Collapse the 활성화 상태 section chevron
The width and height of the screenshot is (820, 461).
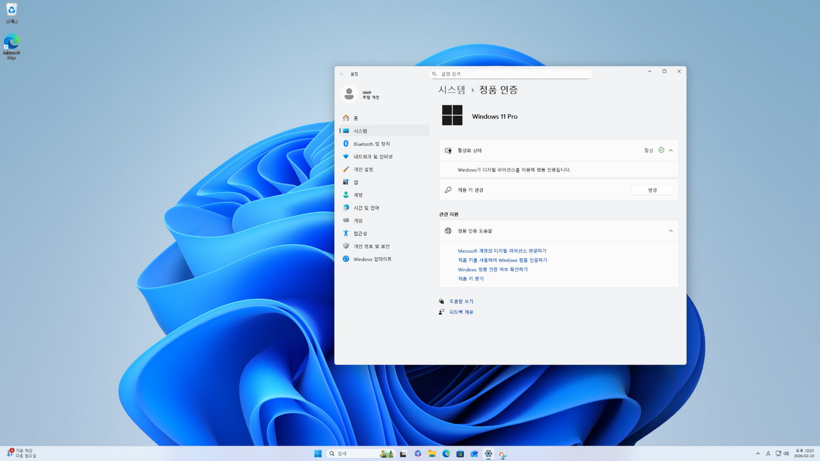[x=671, y=151]
